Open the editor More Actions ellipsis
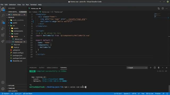Image resolution: width=170 pixels, height=95 pixels. [x=167, y=8]
